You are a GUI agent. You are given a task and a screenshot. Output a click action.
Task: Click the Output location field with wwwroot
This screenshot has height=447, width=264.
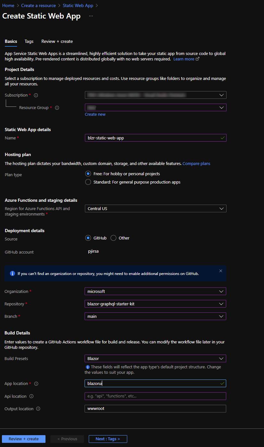click(155, 409)
